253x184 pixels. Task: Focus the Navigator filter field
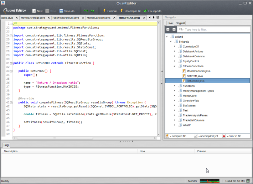pos(213,30)
